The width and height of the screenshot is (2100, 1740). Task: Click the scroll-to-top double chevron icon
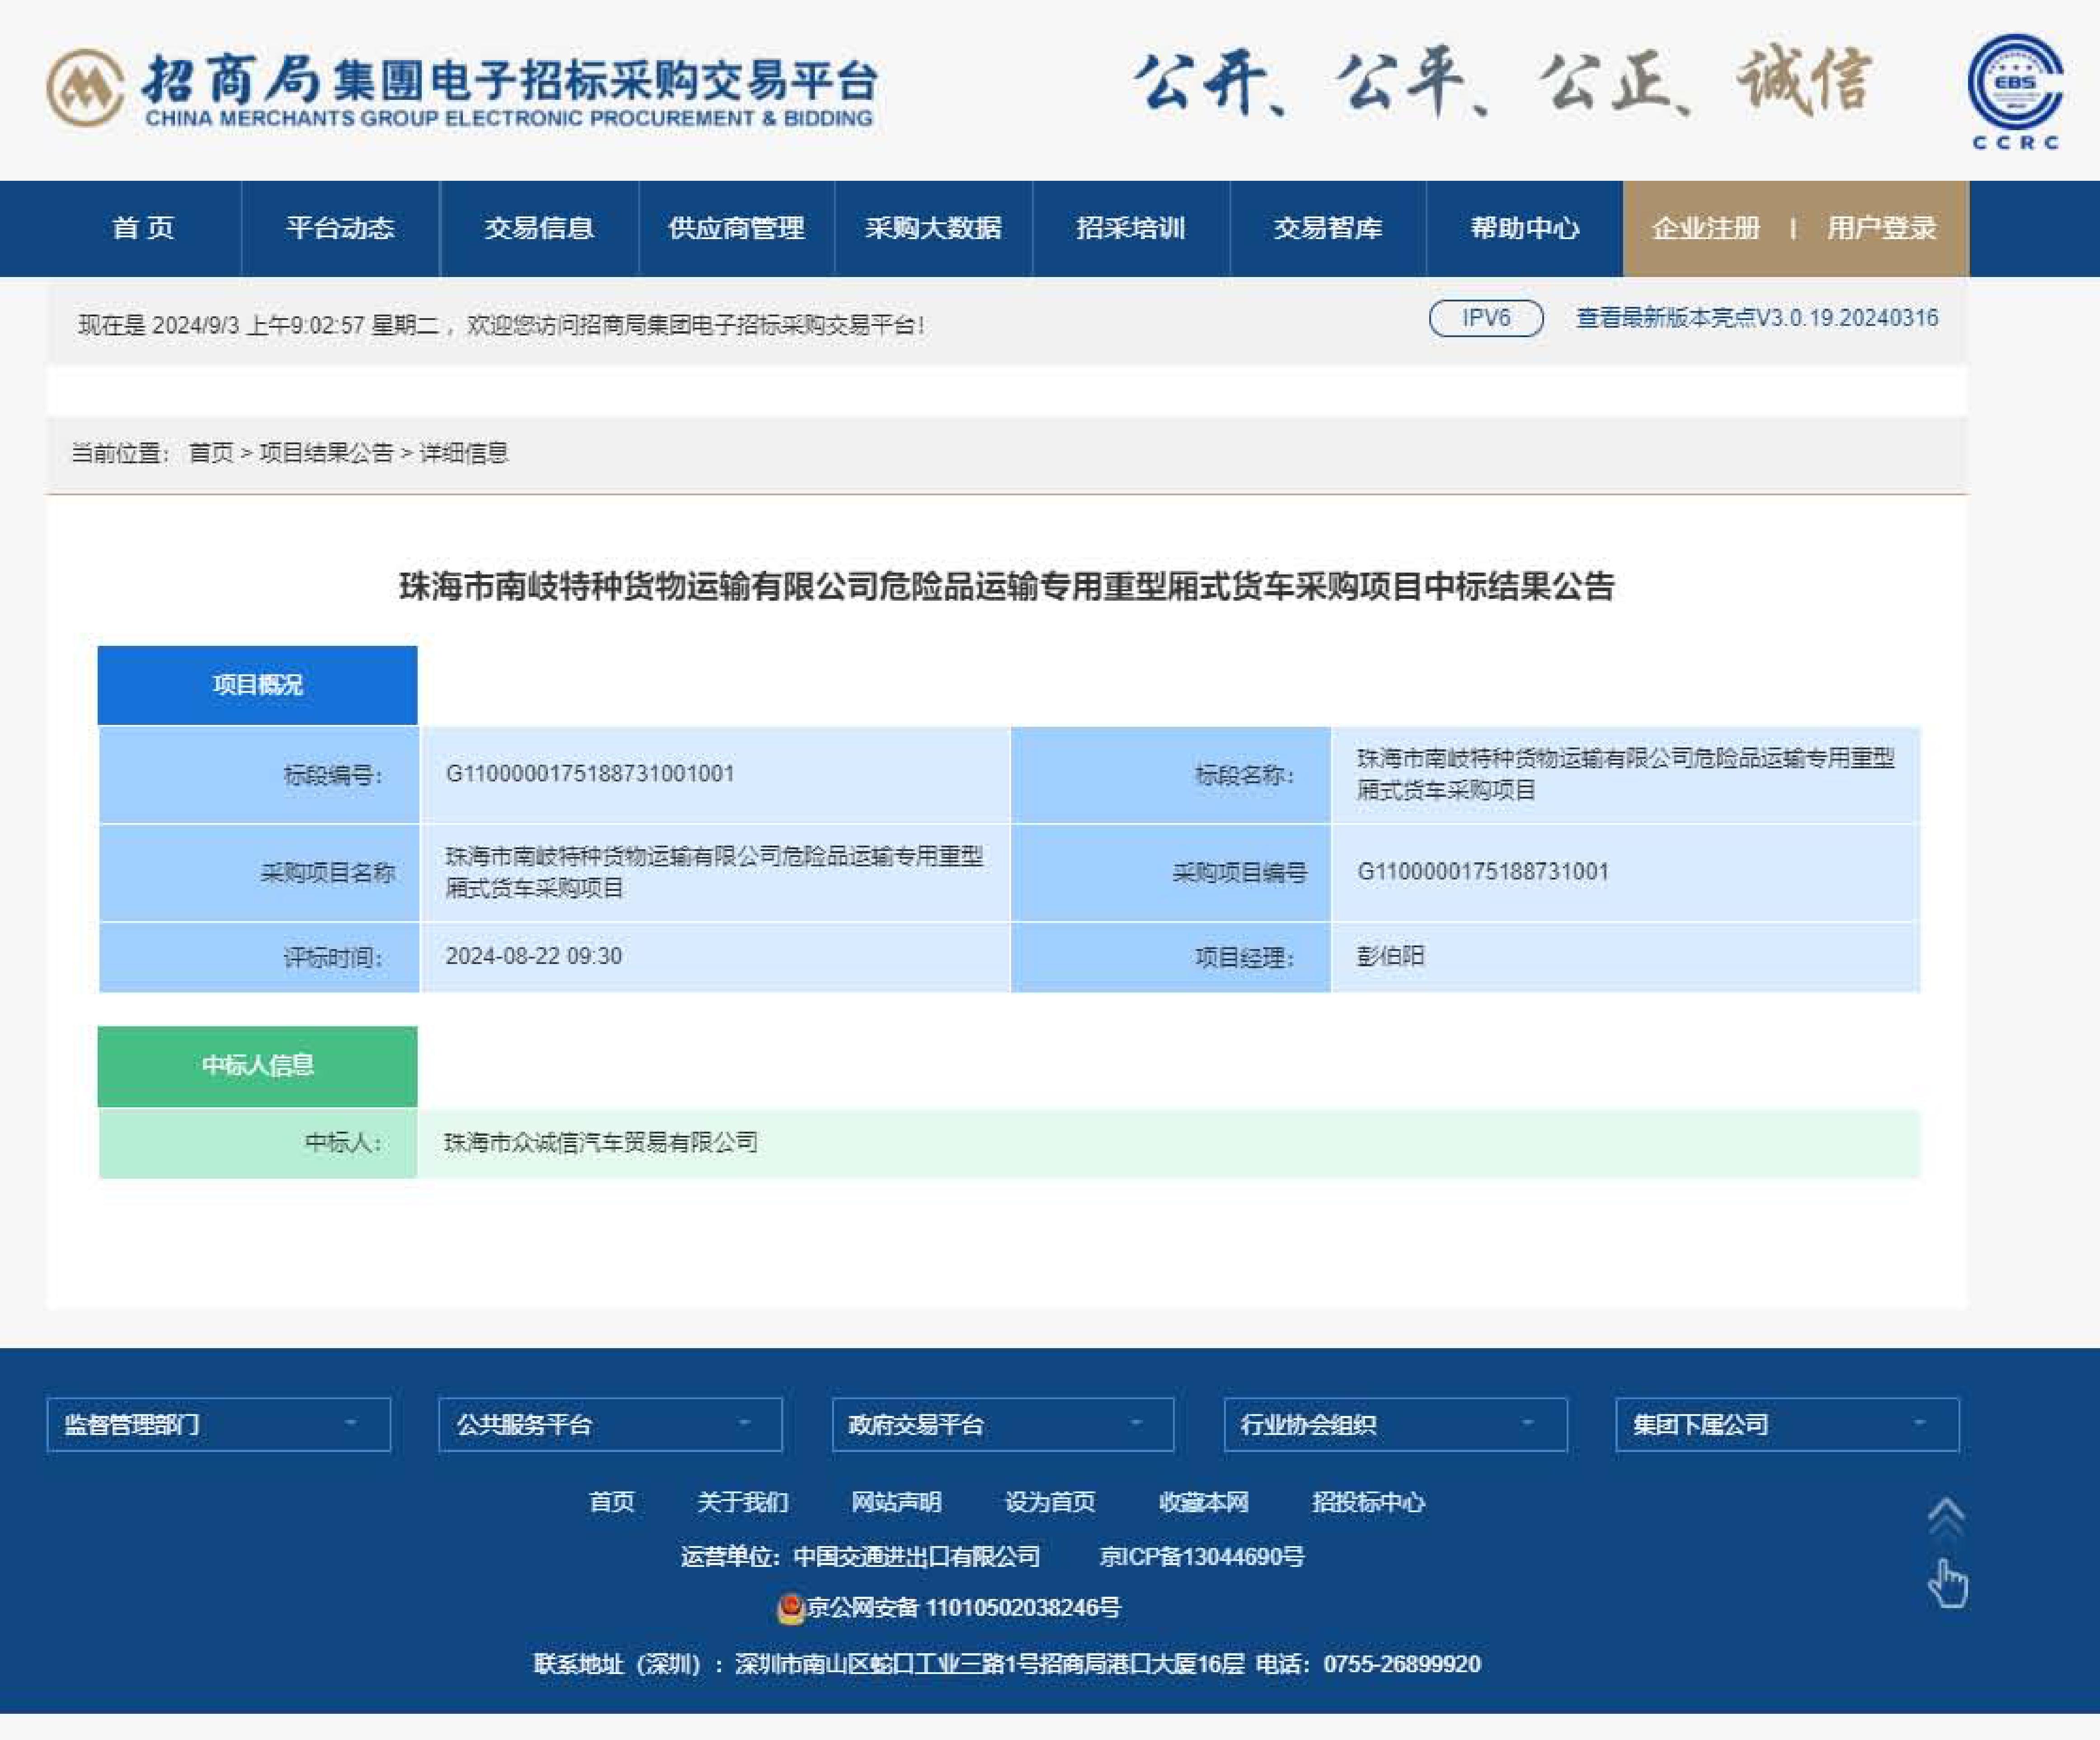[1946, 1516]
